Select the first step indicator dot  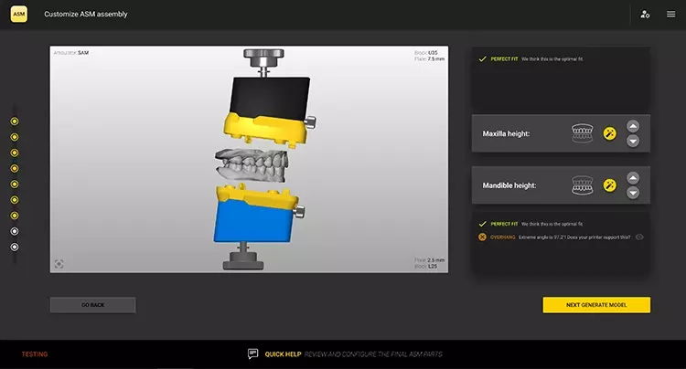pyautogui.click(x=15, y=121)
